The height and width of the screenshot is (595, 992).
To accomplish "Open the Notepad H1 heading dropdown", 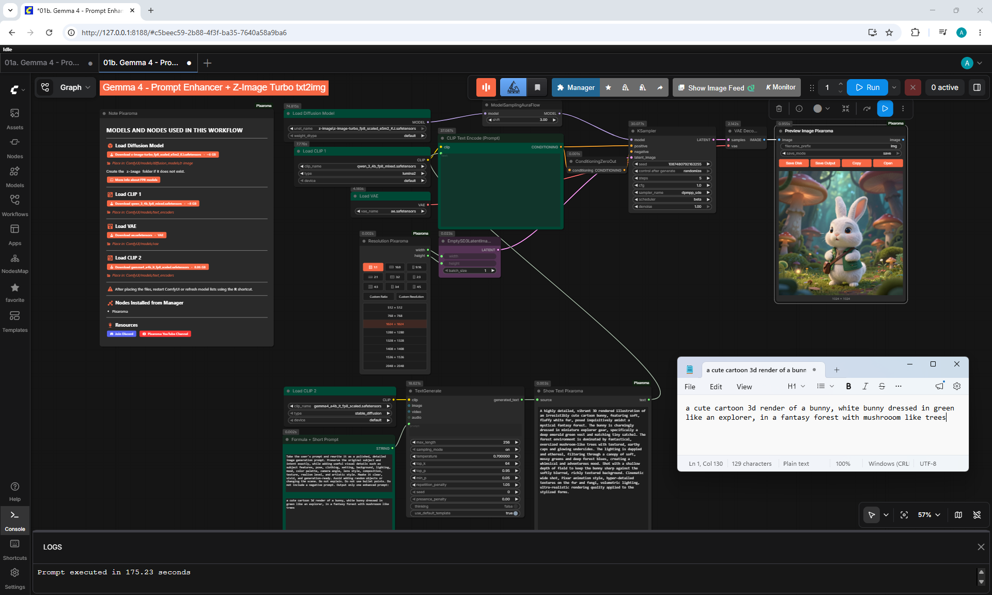I will [796, 386].
